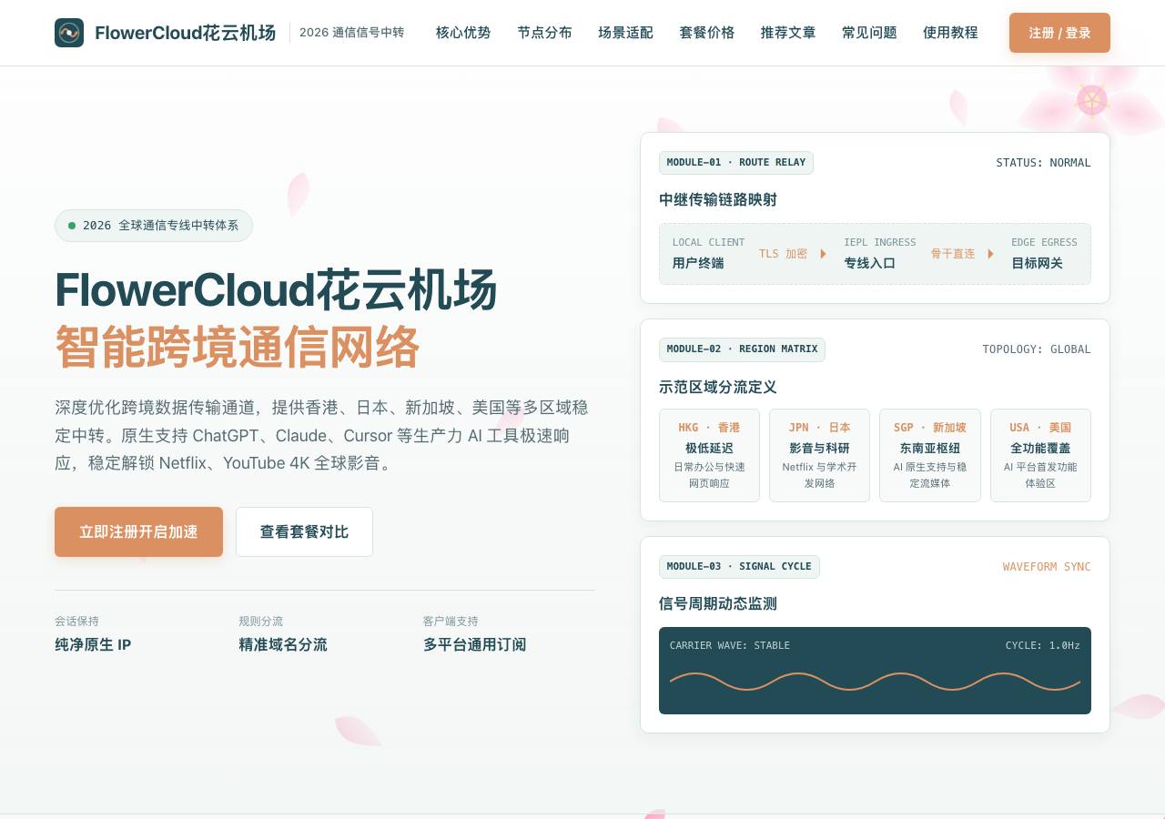
Task: Select the JPN · 日本 region card
Action: pos(819,455)
